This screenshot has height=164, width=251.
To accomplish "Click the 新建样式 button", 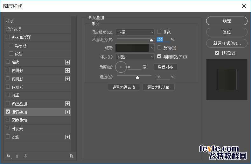I will pos(227,43).
